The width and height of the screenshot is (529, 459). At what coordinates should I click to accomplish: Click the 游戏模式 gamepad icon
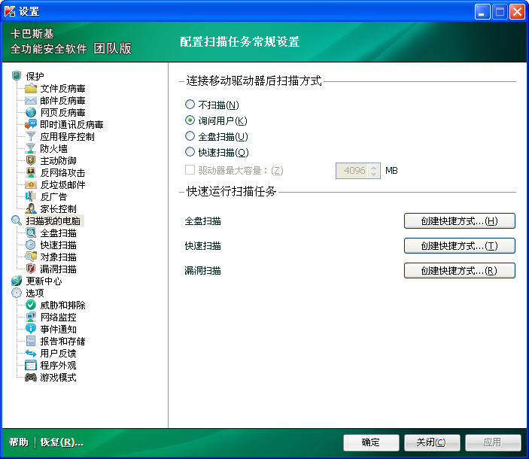(x=31, y=377)
